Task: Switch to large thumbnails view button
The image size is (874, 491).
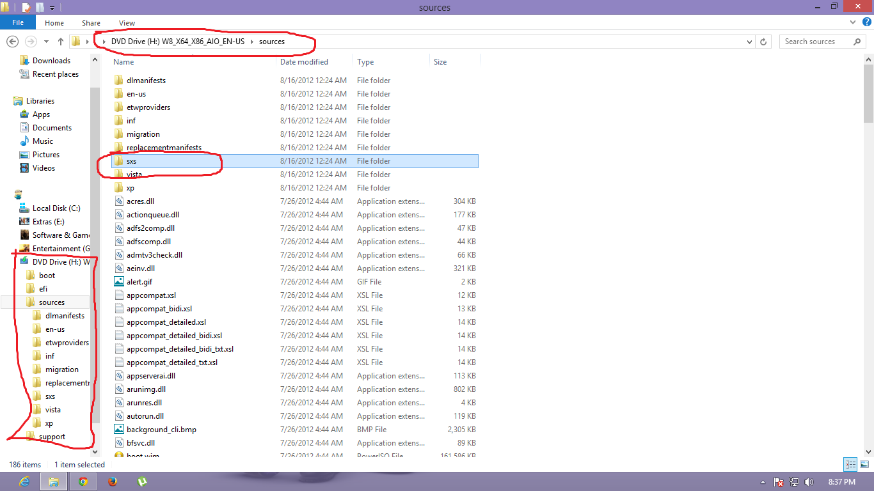Action: point(863,465)
